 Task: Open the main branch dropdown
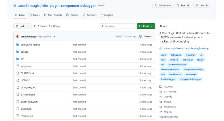point(22,26)
